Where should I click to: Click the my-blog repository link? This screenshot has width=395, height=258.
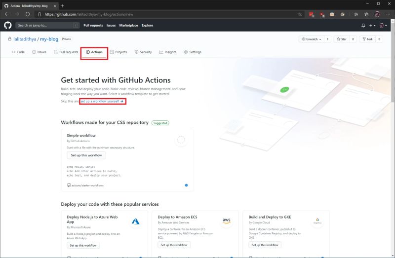49,39
